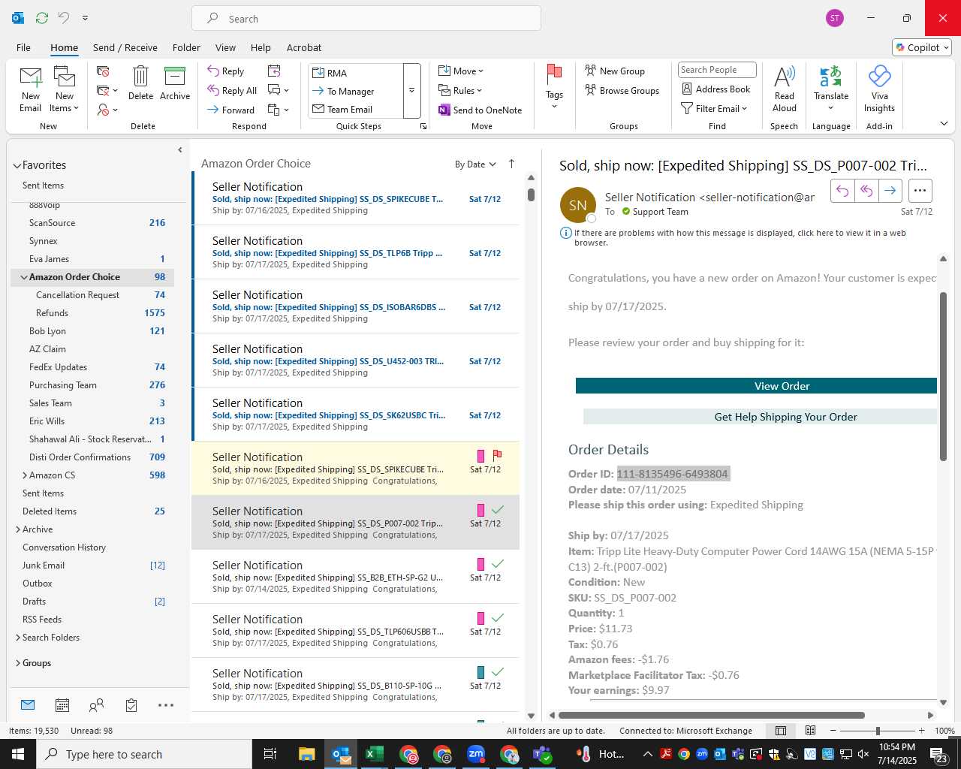
Task: Expand the Amazon CS folder
Action: click(25, 475)
